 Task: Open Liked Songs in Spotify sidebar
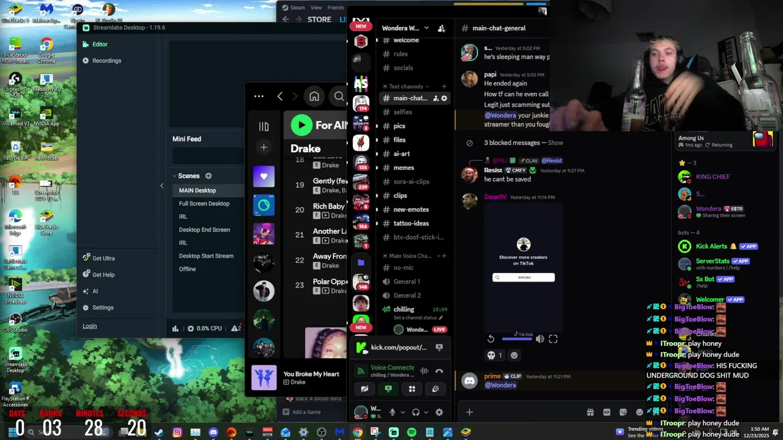264,177
